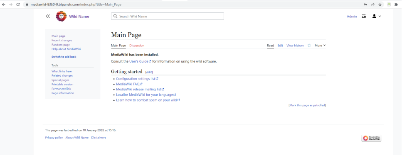Open Recent changes in sidebar

tap(62, 41)
